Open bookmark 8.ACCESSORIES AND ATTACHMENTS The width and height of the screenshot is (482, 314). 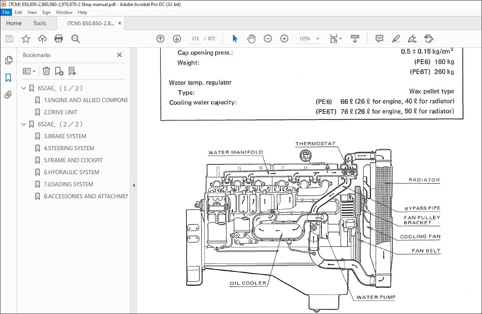pyautogui.click(x=86, y=196)
